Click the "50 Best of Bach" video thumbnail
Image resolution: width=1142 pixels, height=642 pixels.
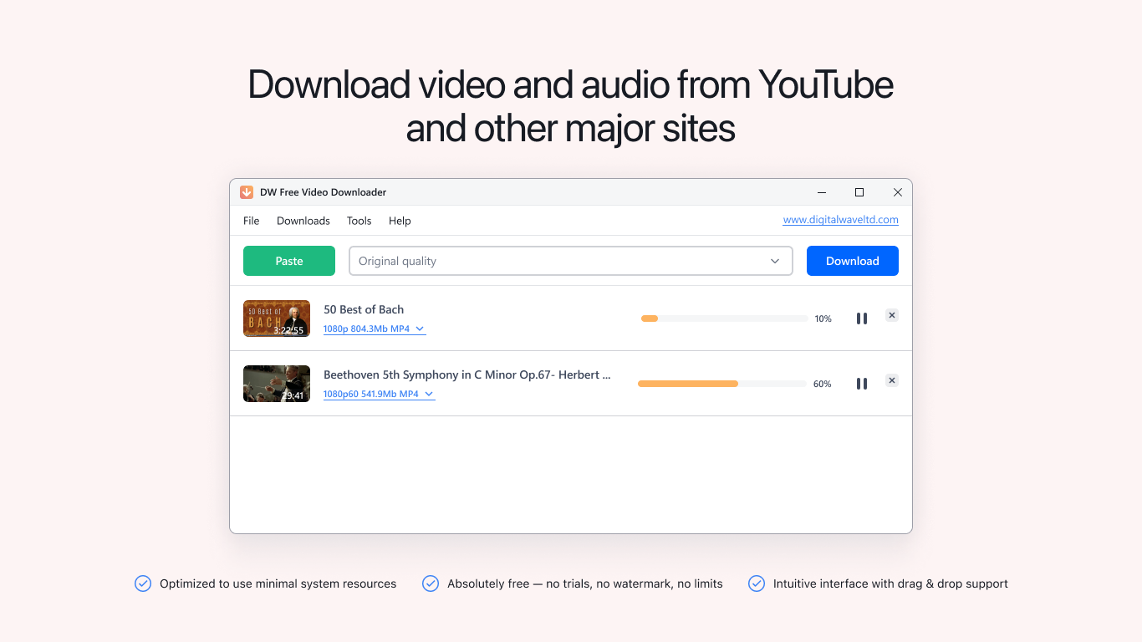tap(277, 318)
